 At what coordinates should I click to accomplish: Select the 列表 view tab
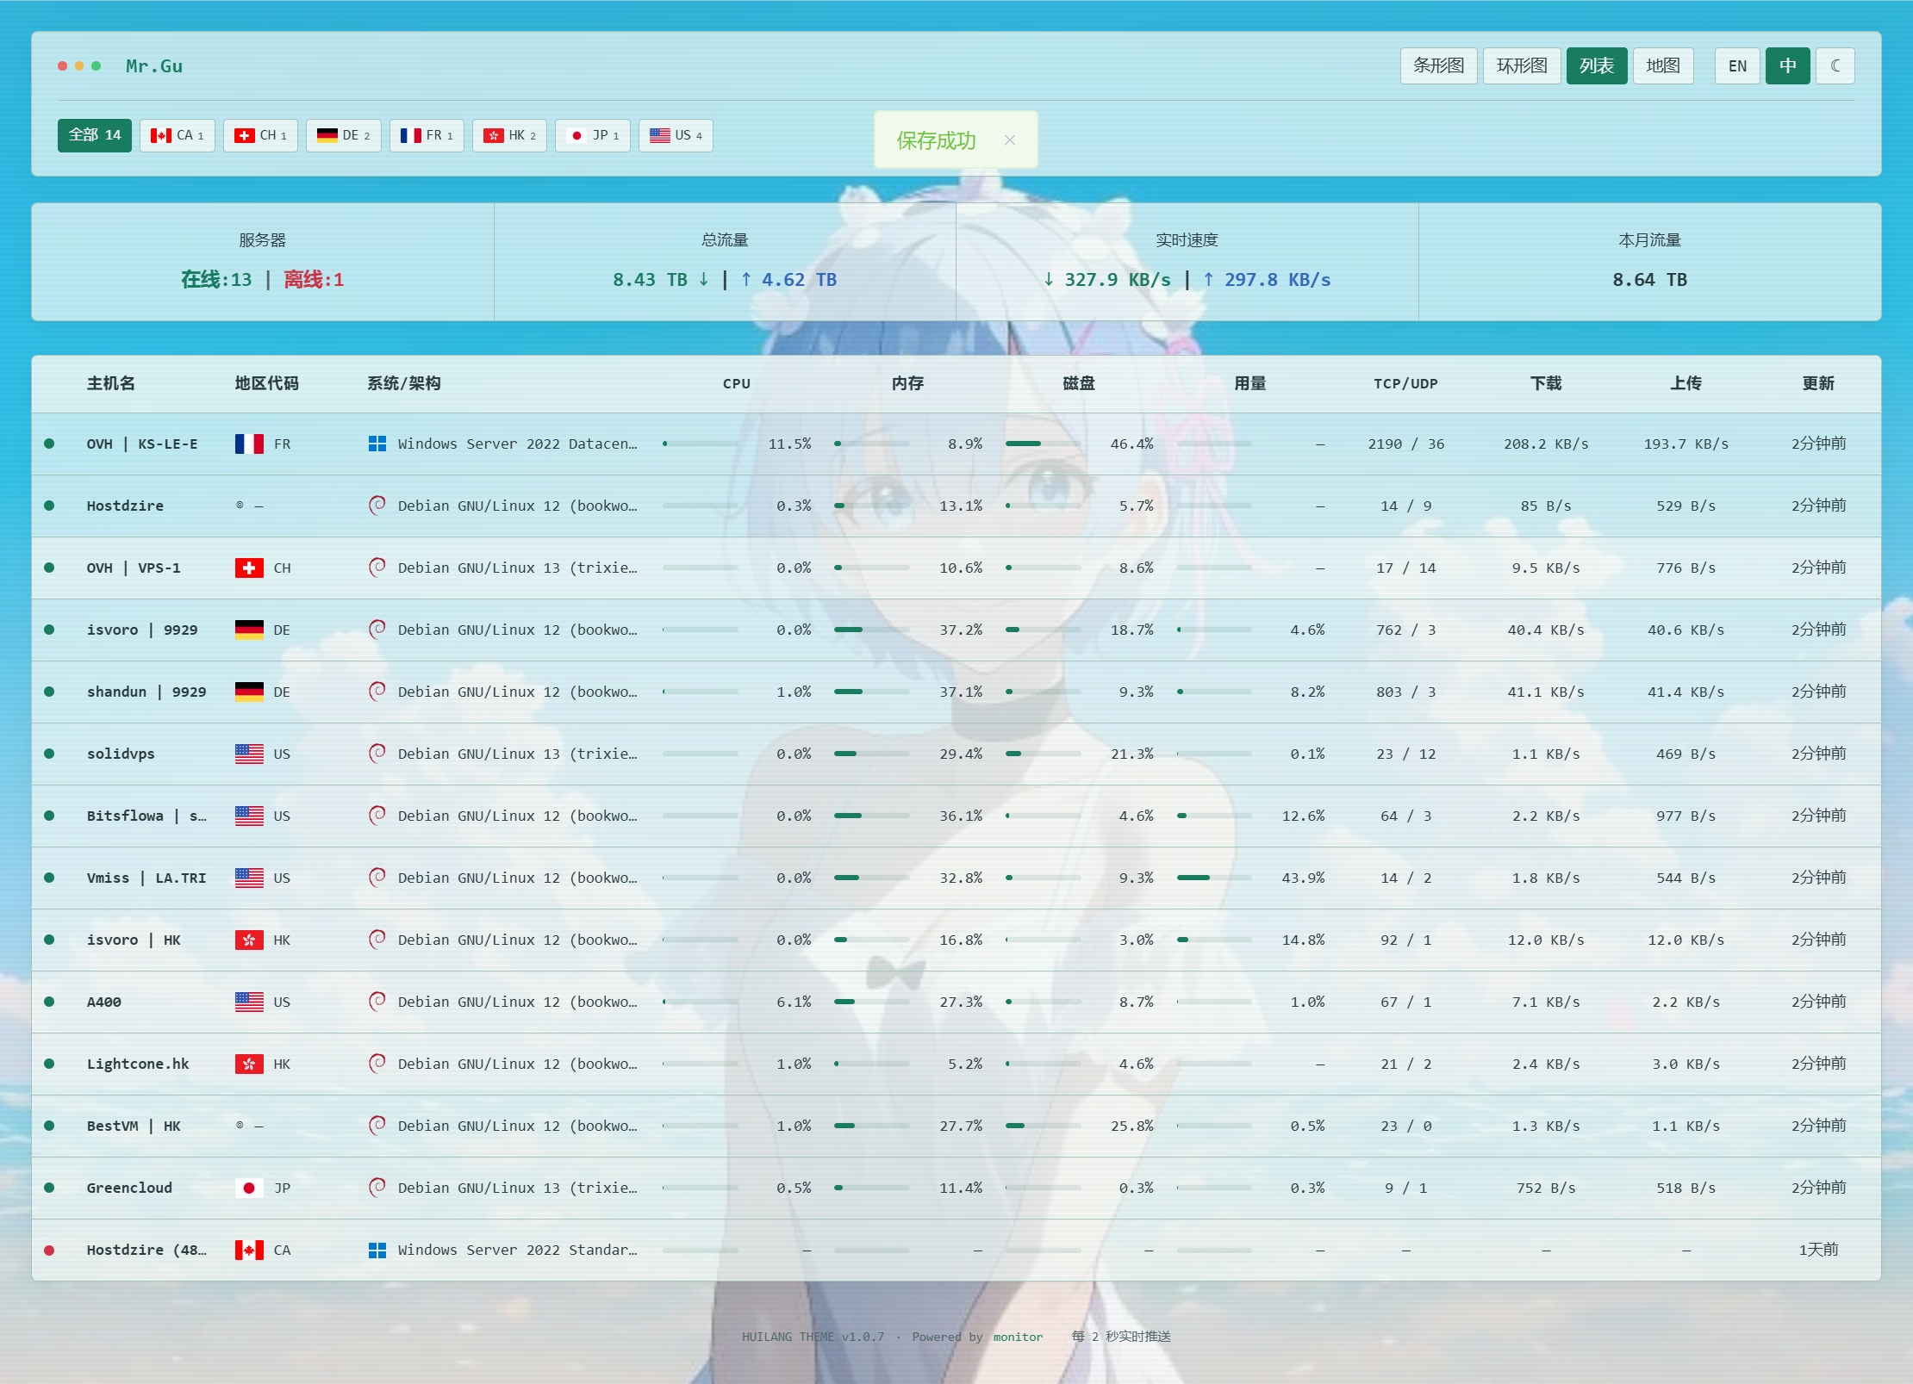pos(1597,65)
